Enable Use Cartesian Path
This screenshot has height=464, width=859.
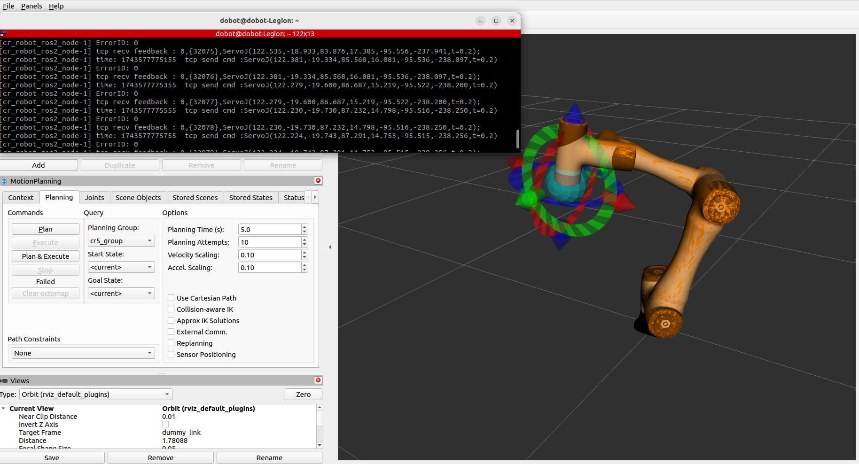click(172, 298)
